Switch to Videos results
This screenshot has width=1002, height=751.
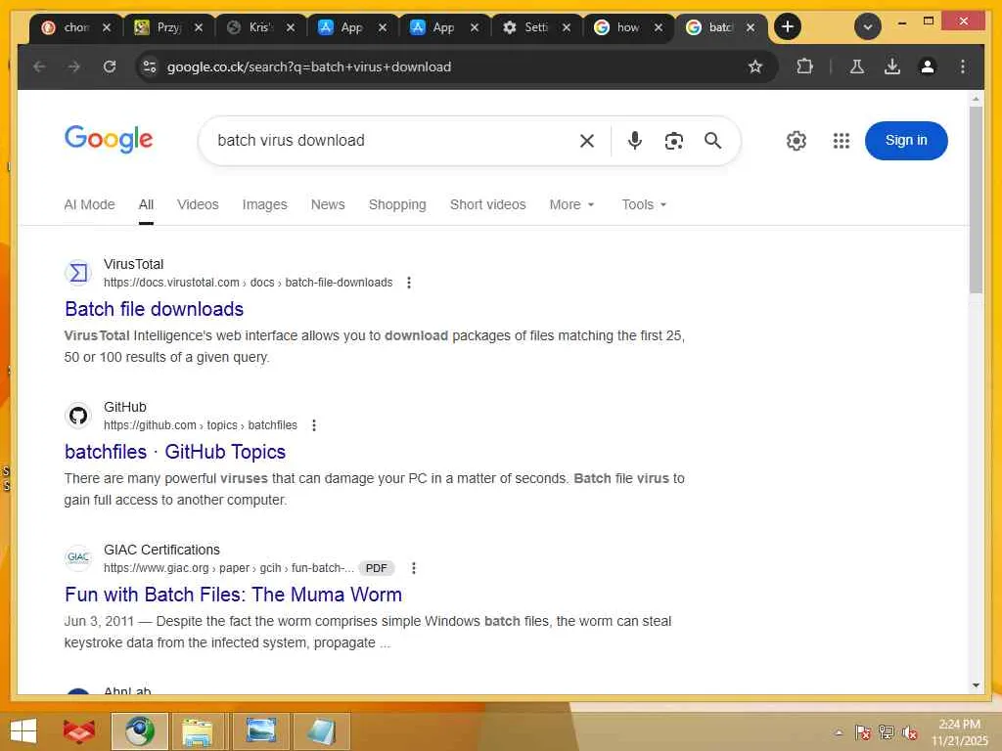198,204
